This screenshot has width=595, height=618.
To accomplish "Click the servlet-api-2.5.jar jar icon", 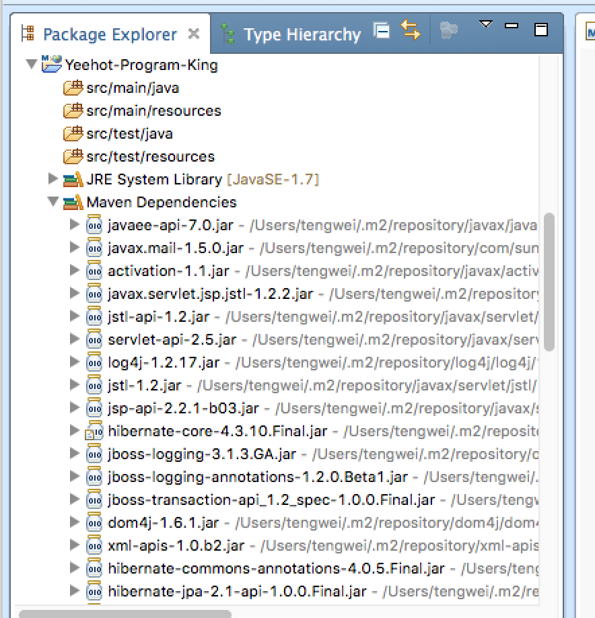I will coord(94,339).
